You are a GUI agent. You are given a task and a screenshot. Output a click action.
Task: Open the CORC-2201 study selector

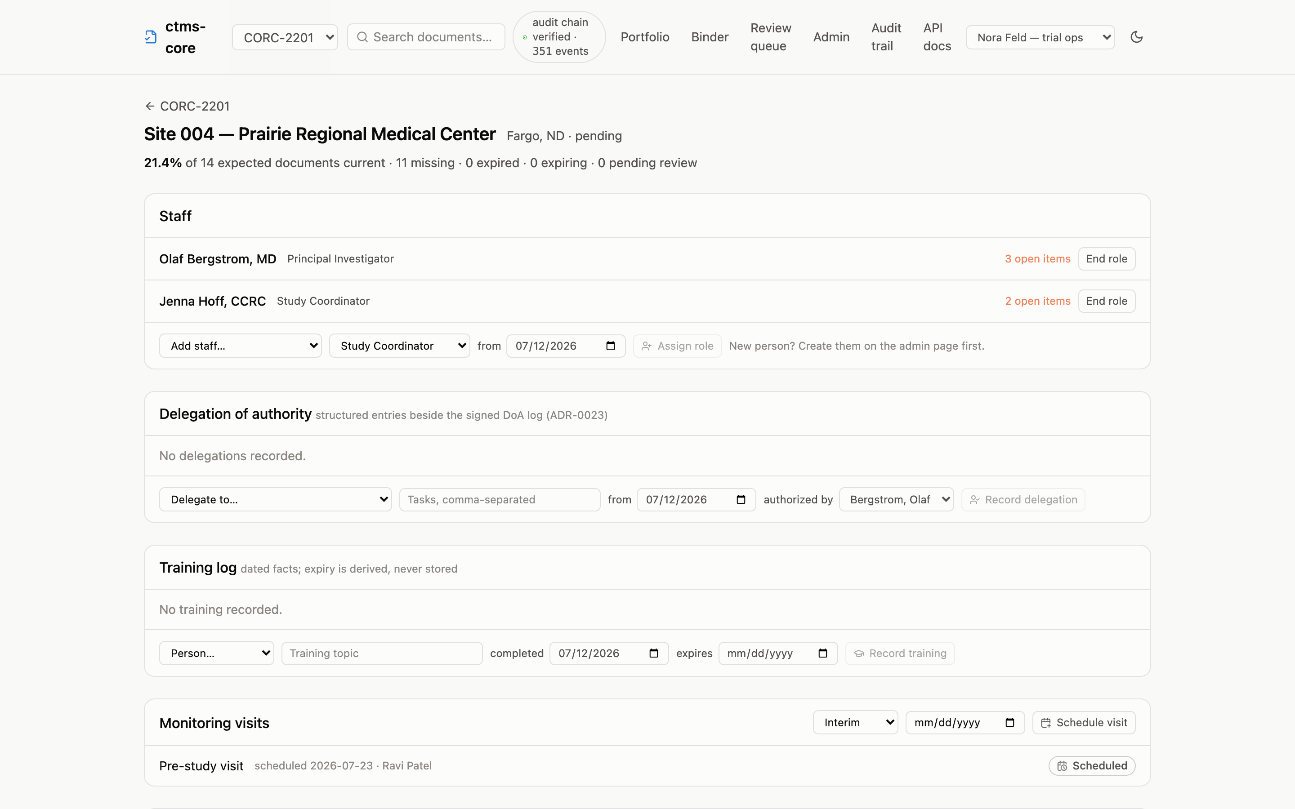285,37
